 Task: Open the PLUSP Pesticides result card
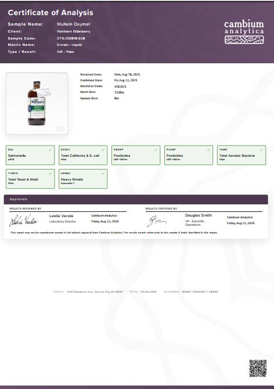[189, 155]
